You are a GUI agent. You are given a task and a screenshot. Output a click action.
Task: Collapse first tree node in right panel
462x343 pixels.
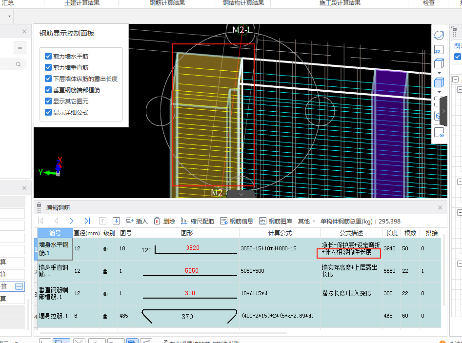456,79
